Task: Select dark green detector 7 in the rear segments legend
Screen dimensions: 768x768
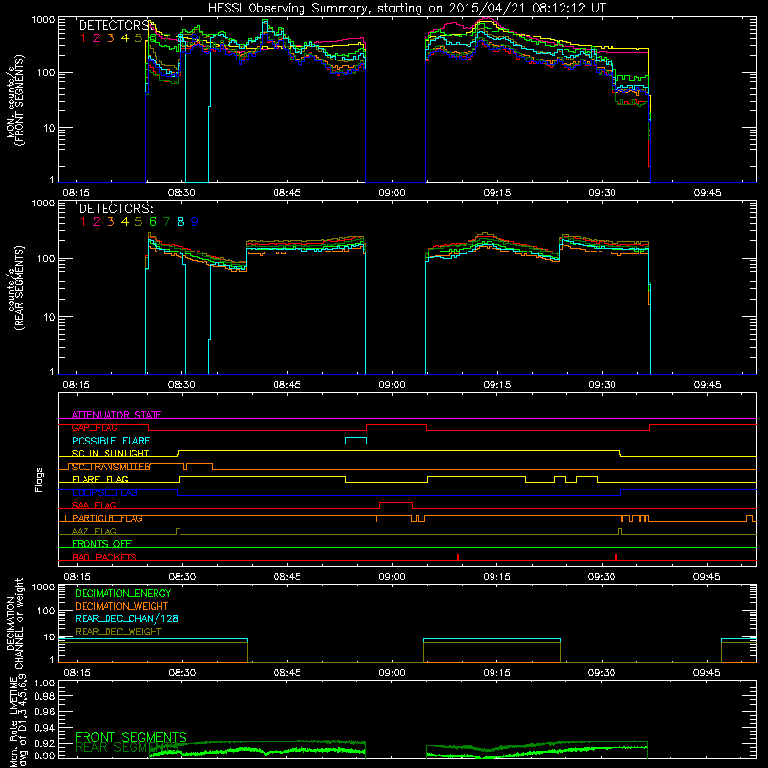Action: tap(166, 222)
